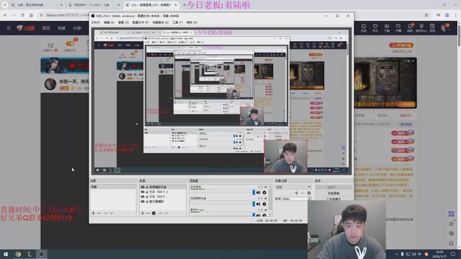This screenshot has width=461, height=259.
Task: Open transition properties gear icon
Action: pos(309,193)
